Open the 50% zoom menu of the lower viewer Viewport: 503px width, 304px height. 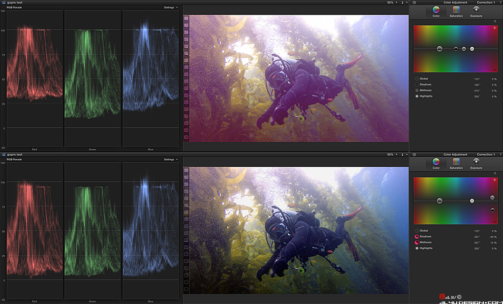(392, 154)
